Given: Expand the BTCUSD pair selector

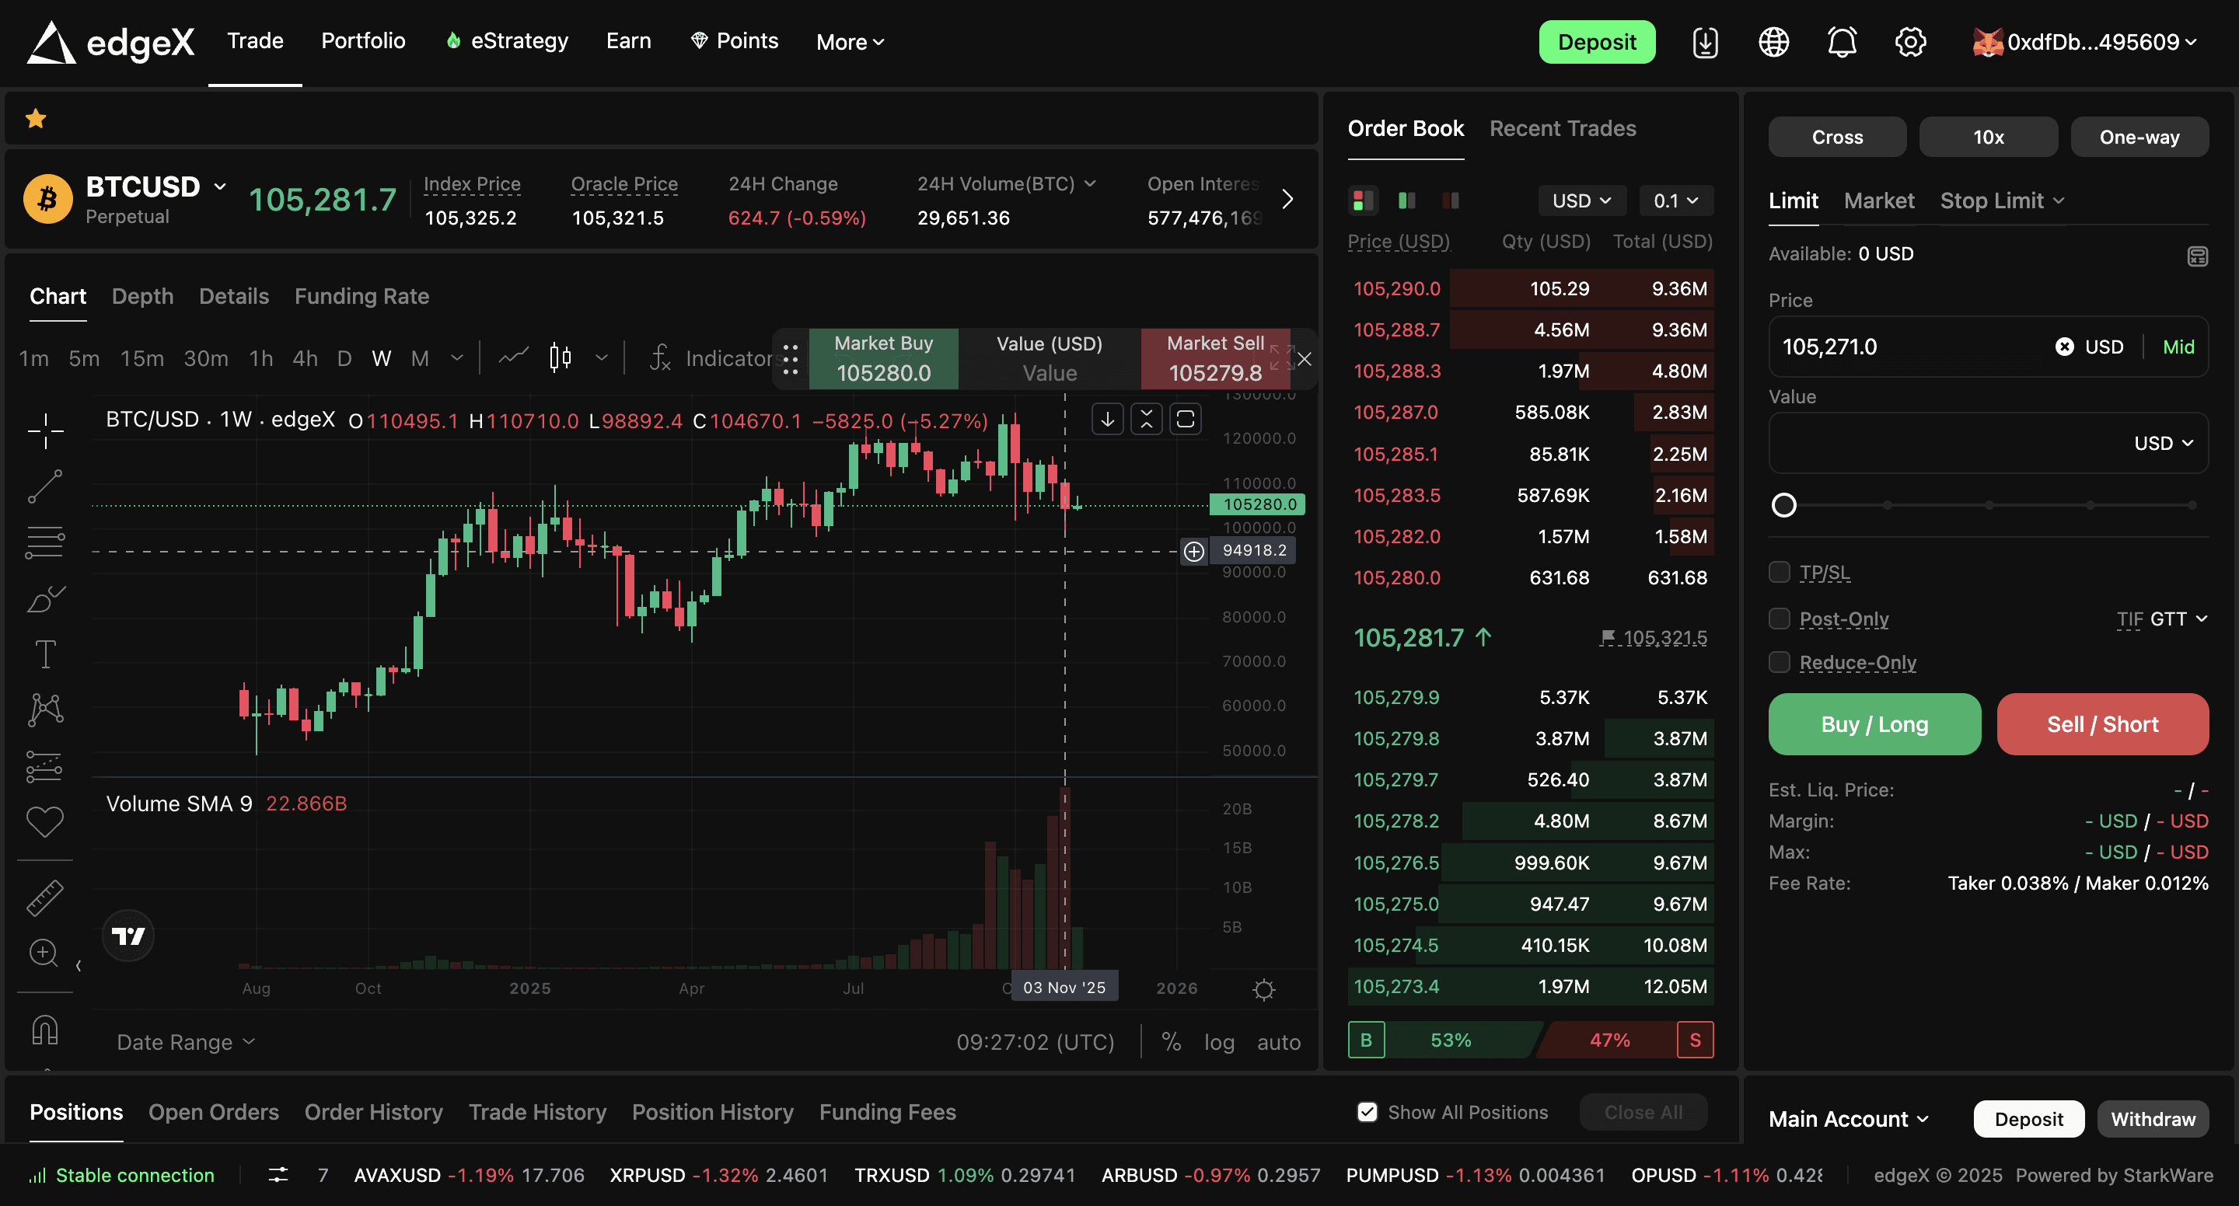Looking at the screenshot, I should coord(220,186).
